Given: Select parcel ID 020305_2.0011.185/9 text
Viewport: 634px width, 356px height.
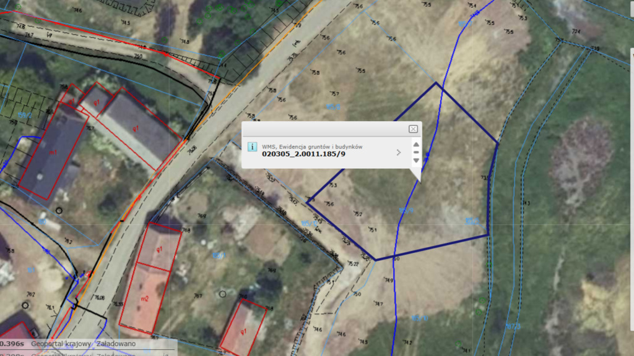Looking at the screenshot, I should point(303,153).
